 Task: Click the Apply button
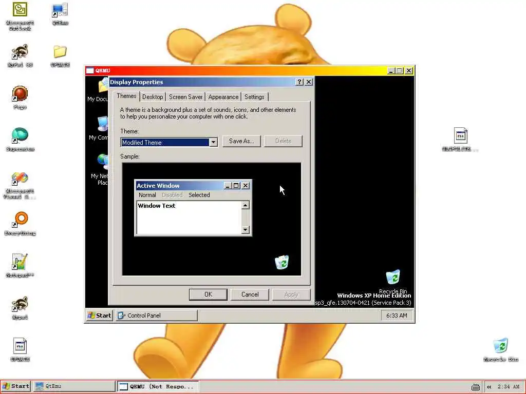pos(291,294)
